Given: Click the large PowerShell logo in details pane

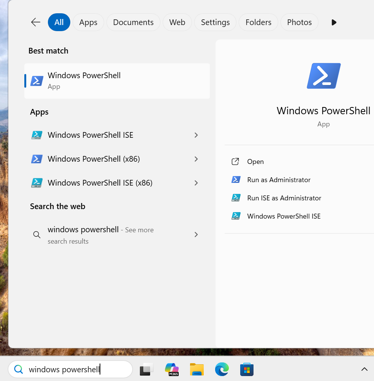Looking at the screenshot, I should pos(323,76).
